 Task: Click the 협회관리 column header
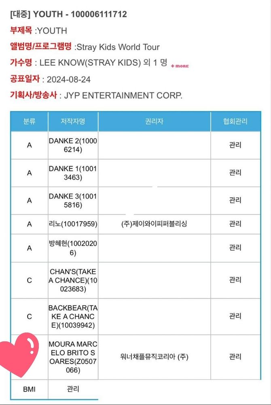[x=235, y=121]
